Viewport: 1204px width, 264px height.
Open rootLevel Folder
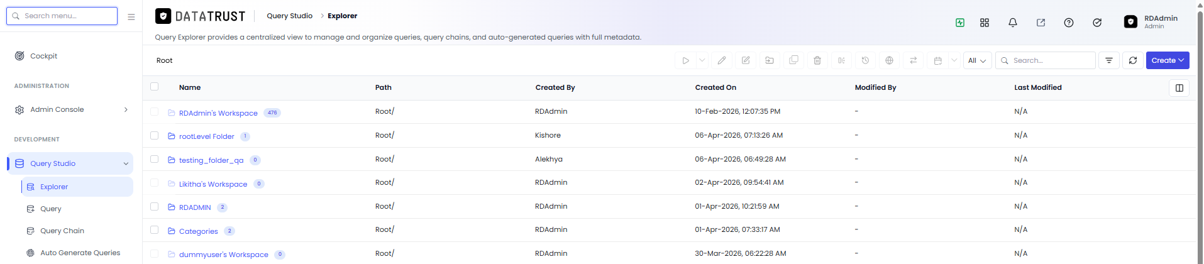pyautogui.click(x=206, y=136)
